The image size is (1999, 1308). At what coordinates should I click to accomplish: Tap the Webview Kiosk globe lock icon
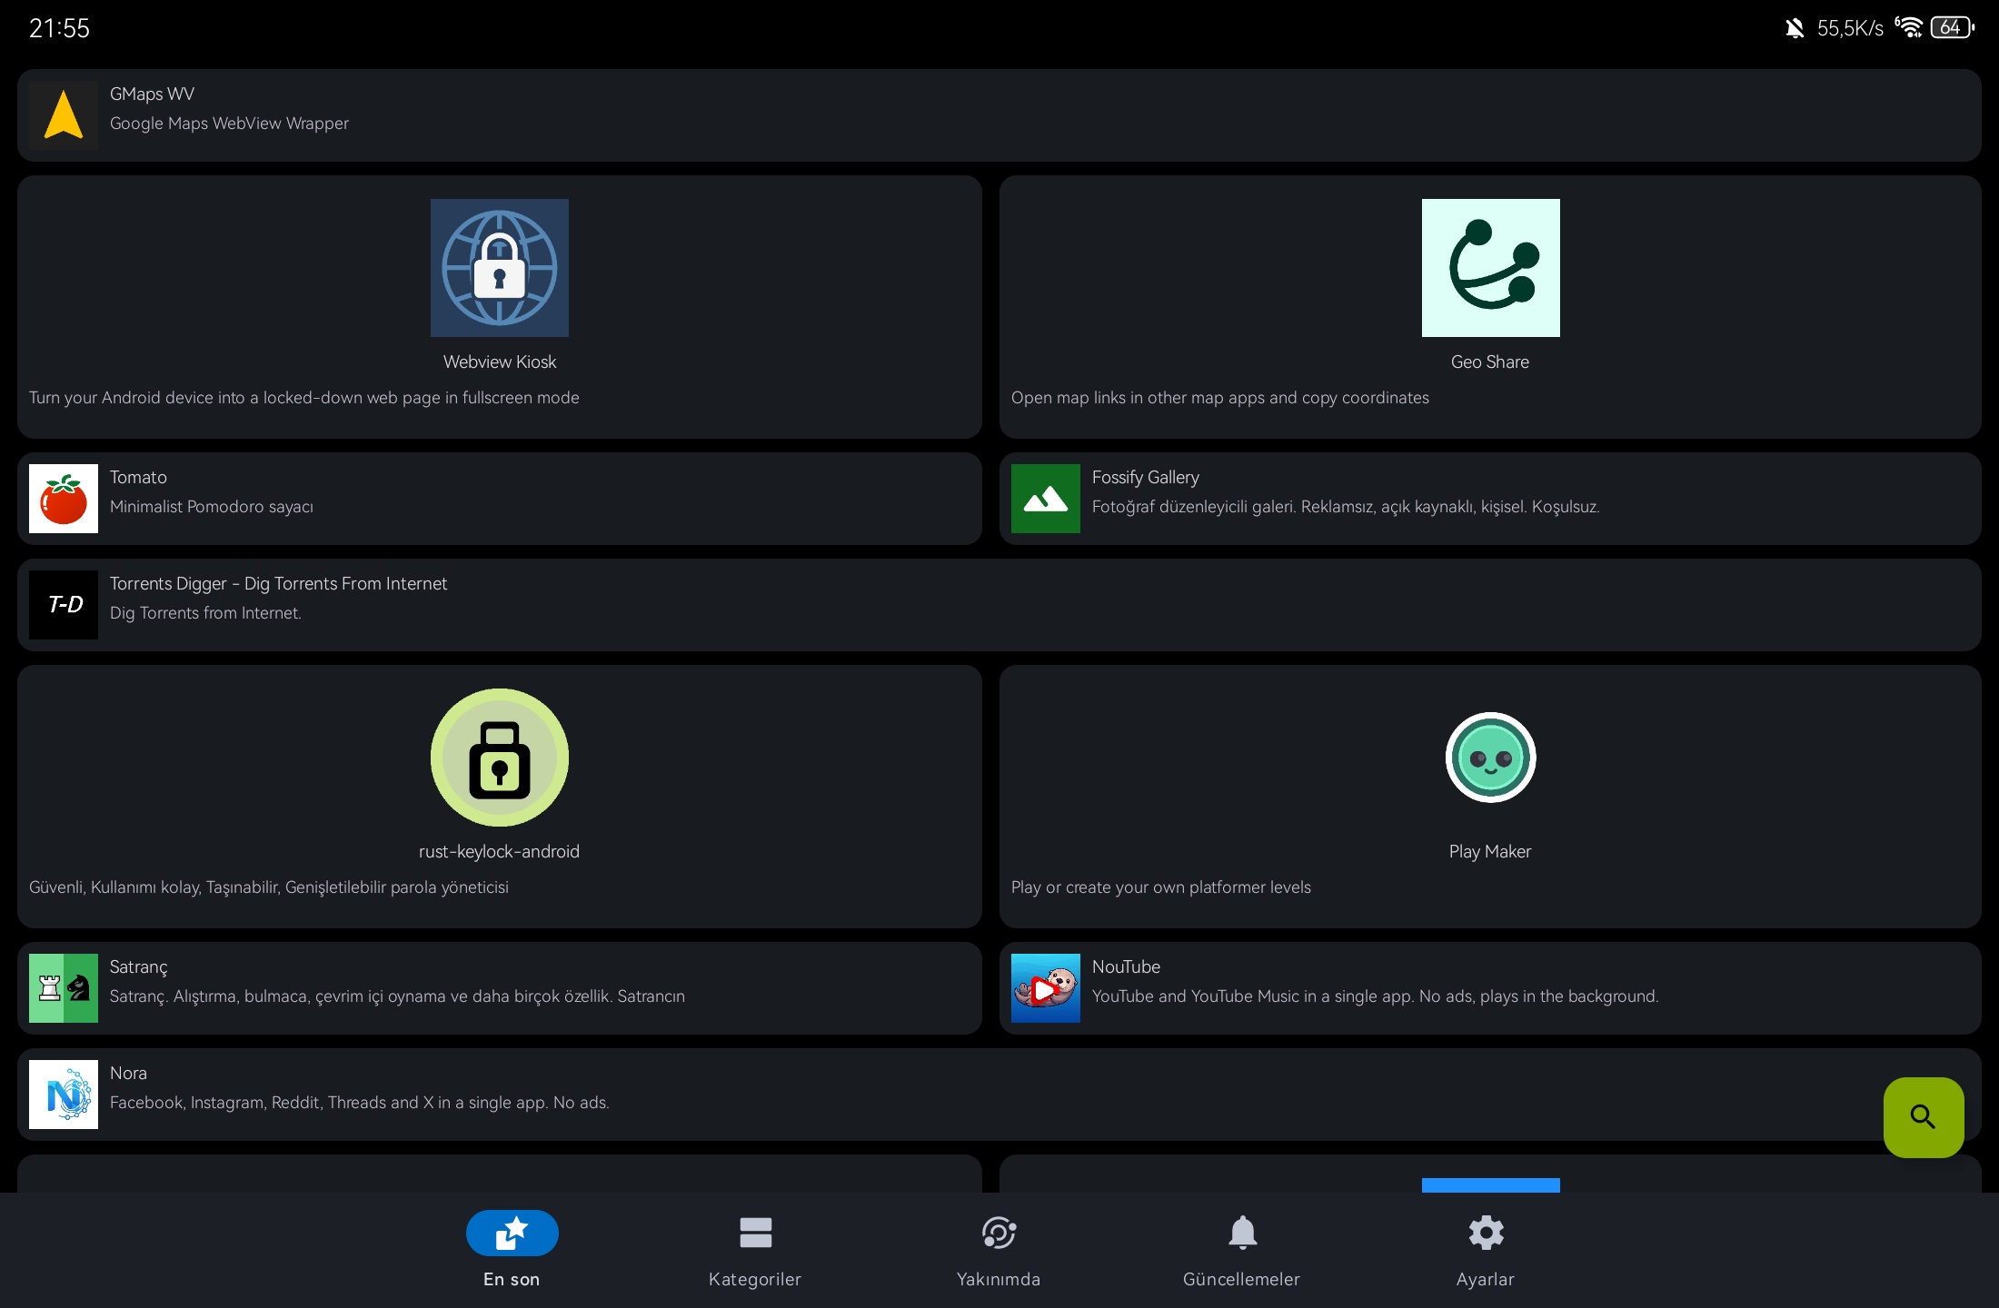click(500, 268)
